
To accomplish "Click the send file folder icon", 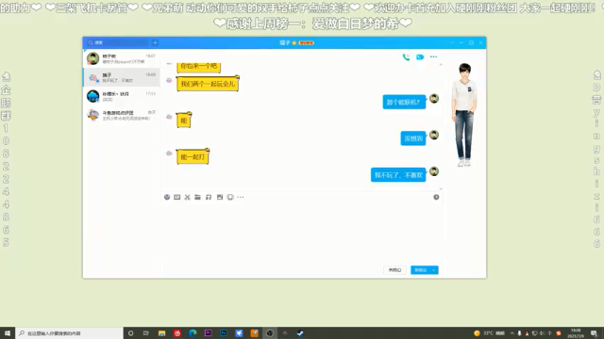I will (x=197, y=197).
